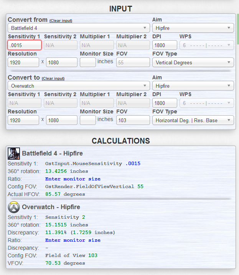The image size is (239, 275).
Task: Open the Convert to WPS dropdown
Action: 206,103
